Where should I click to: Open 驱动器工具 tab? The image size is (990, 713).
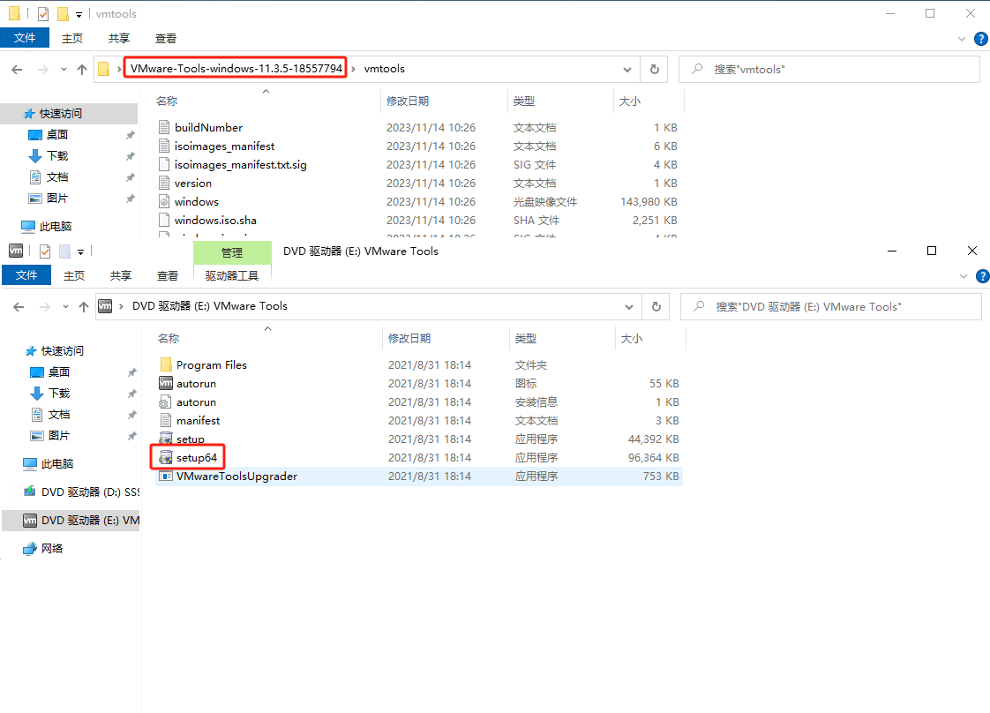tap(232, 276)
